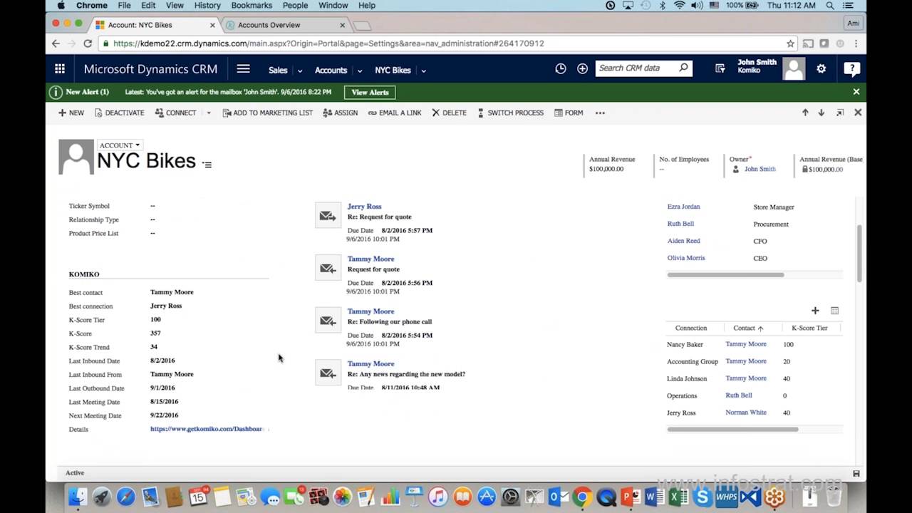912x513 pixels.
Task: Open the settings gear in CRM header
Action: [x=822, y=68]
